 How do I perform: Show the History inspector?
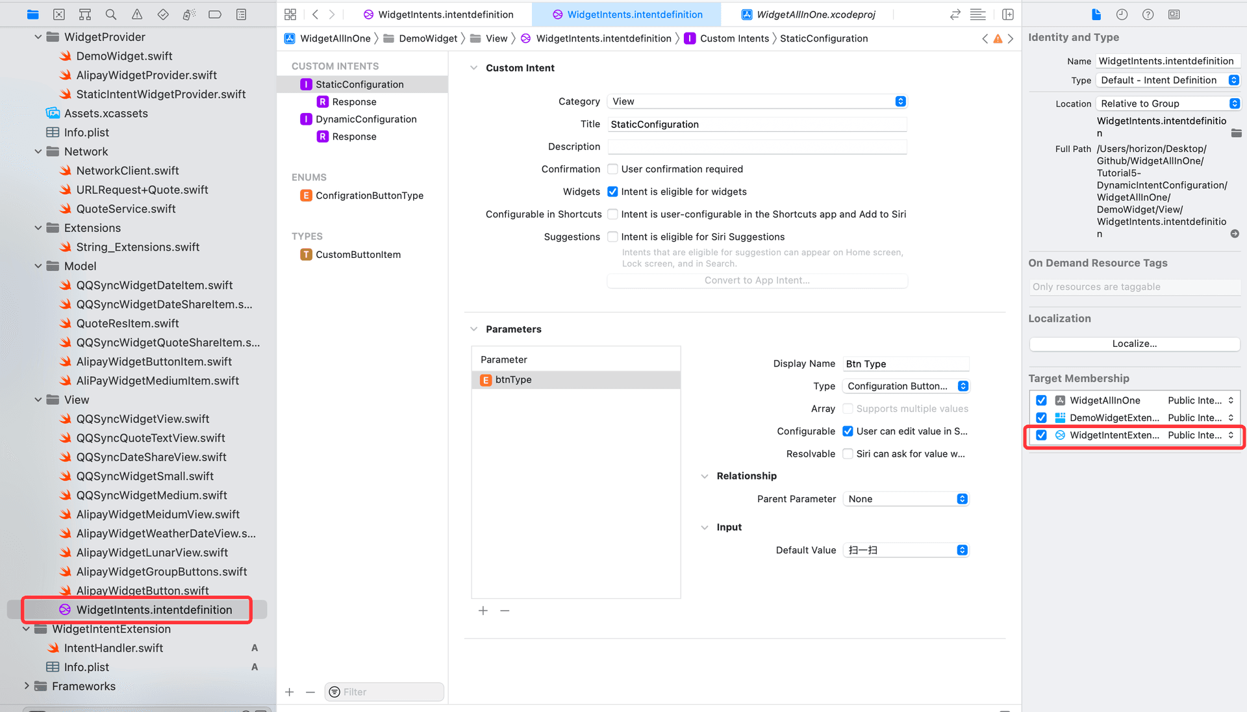(1122, 14)
